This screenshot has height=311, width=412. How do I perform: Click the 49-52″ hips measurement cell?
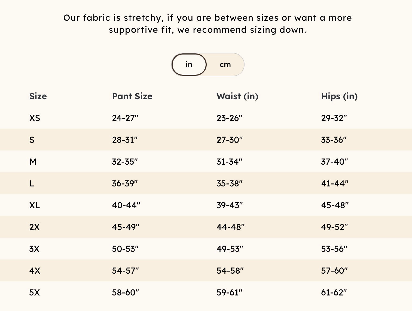(x=334, y=227)
